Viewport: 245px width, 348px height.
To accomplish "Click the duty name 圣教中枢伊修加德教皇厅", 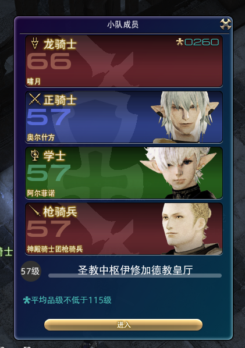I will point(135,270).
